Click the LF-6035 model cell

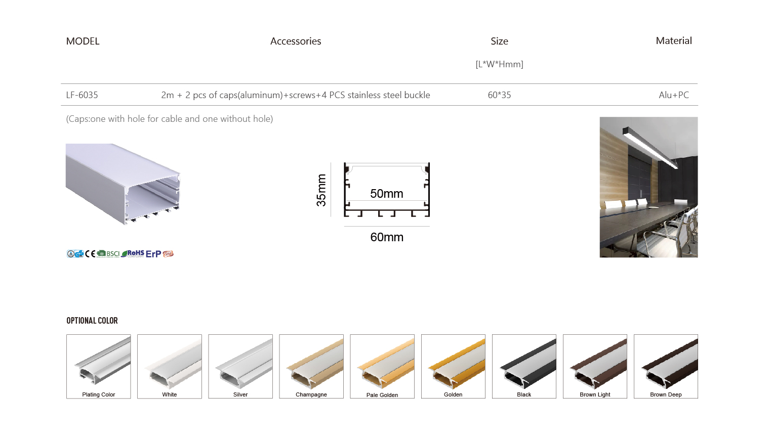coord(82,95)
